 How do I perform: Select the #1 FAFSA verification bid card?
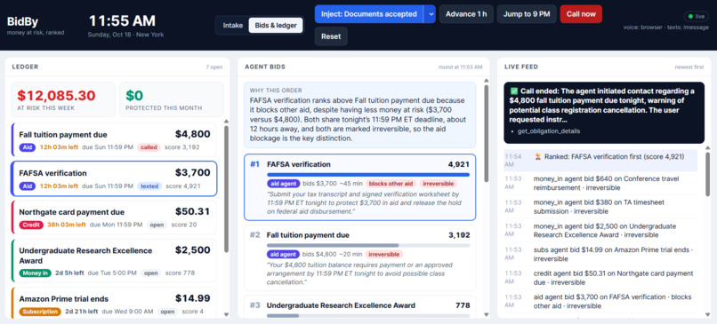coord(359,187)
